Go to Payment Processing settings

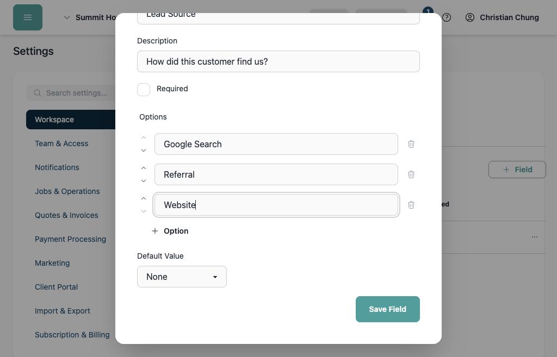[x=70, y=239]
